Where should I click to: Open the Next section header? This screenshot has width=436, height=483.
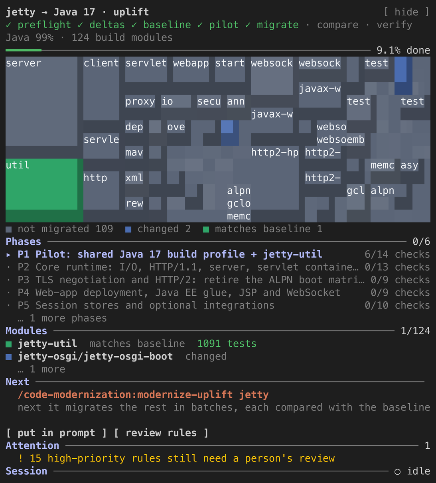click(18, 382)
